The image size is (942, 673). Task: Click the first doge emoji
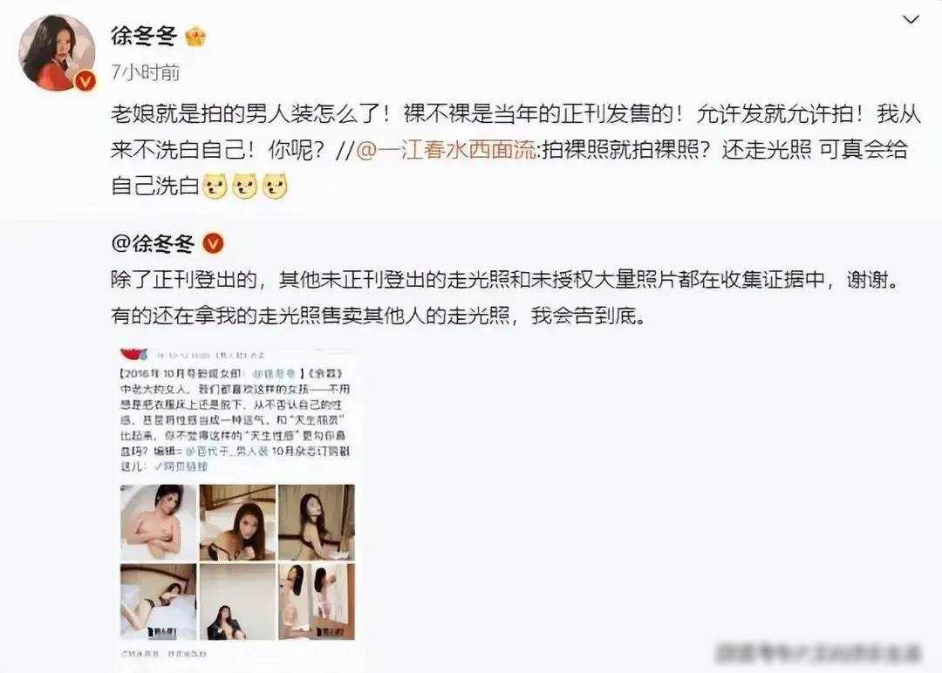pyautogui.click(x=215, y=186)
